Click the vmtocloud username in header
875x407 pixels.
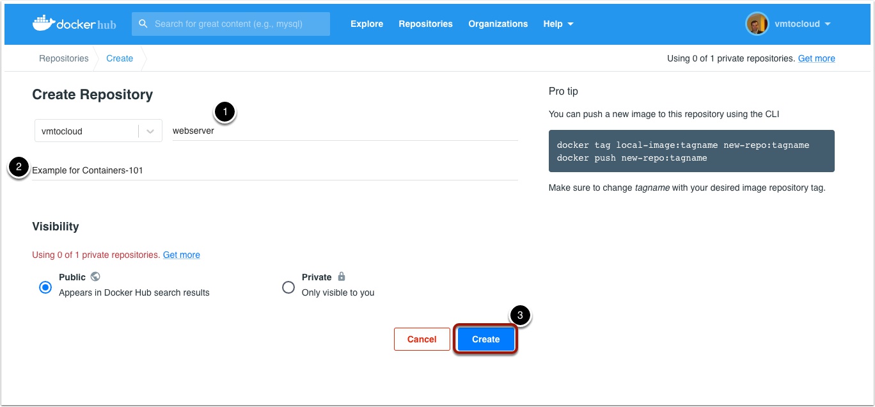coord(797,24)
